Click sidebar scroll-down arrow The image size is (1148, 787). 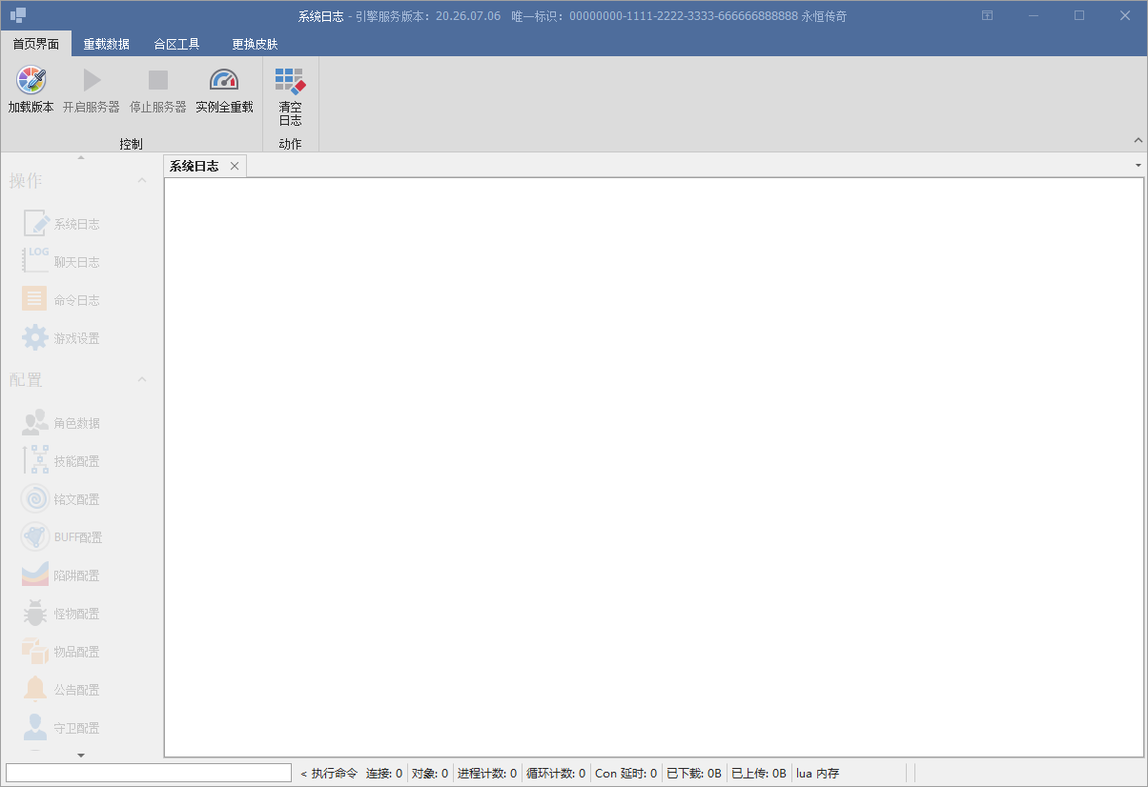(81, 755)
